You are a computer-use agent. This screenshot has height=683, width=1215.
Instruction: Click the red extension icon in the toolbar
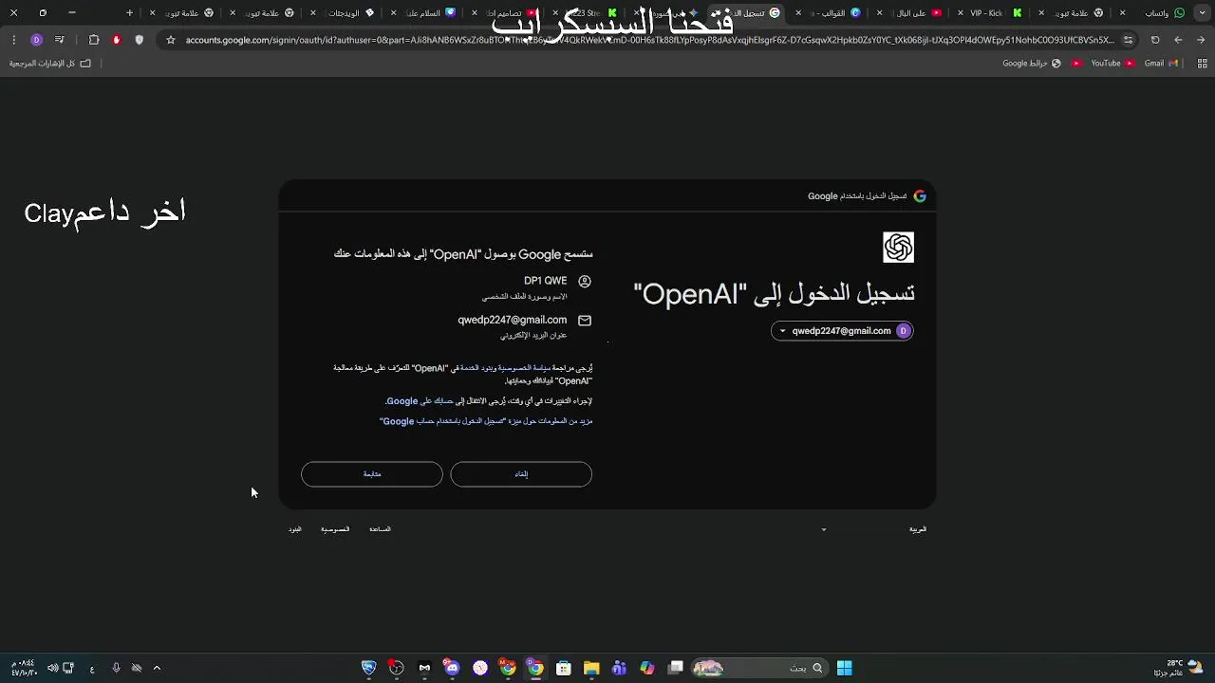point(117,40)
